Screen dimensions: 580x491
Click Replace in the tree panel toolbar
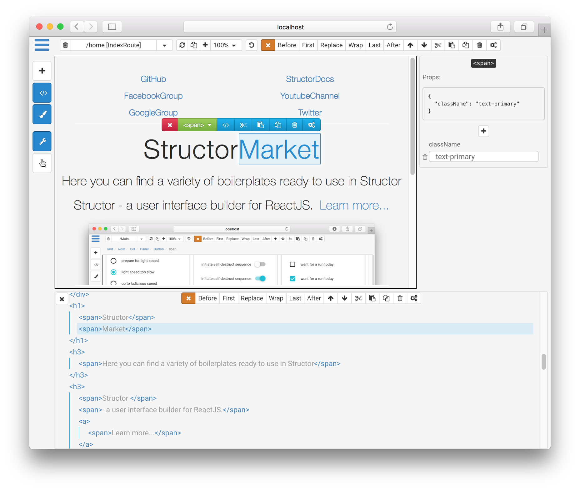pos(252,298)
